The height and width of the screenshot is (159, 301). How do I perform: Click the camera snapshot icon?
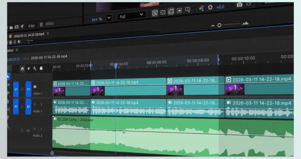[239, 5]
